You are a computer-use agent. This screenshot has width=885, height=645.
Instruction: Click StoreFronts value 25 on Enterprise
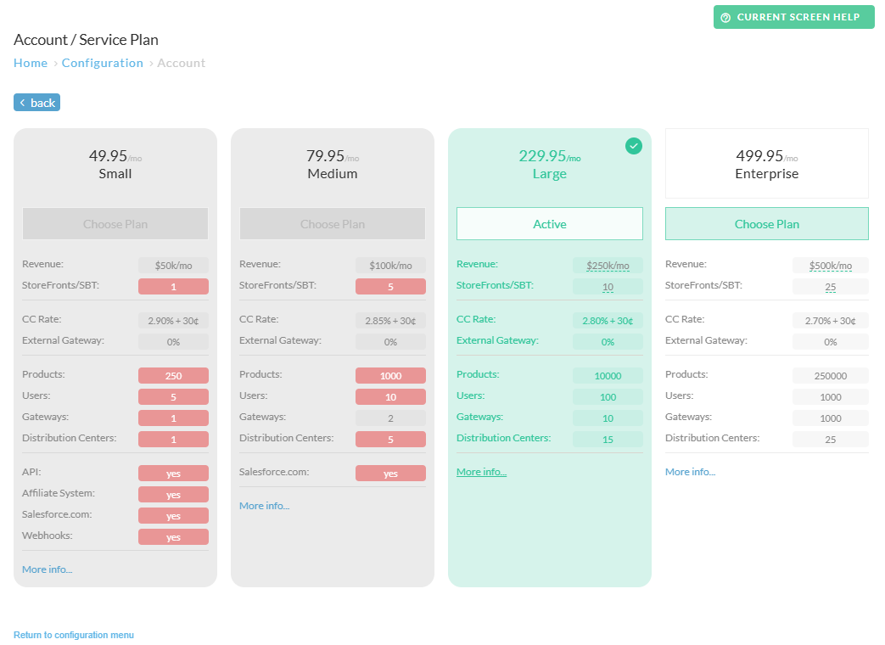pos(830,287)
